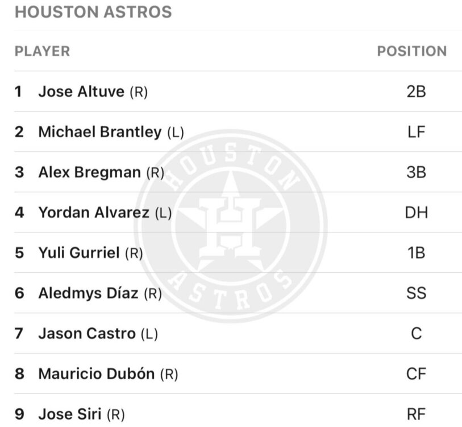Select Yordan Alvarez from the lineup

click(x=94, y=213)
